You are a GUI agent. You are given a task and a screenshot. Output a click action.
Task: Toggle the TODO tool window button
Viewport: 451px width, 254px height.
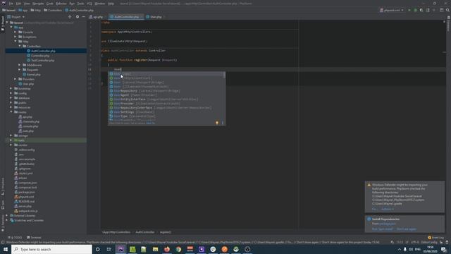[x=15, y=238]
